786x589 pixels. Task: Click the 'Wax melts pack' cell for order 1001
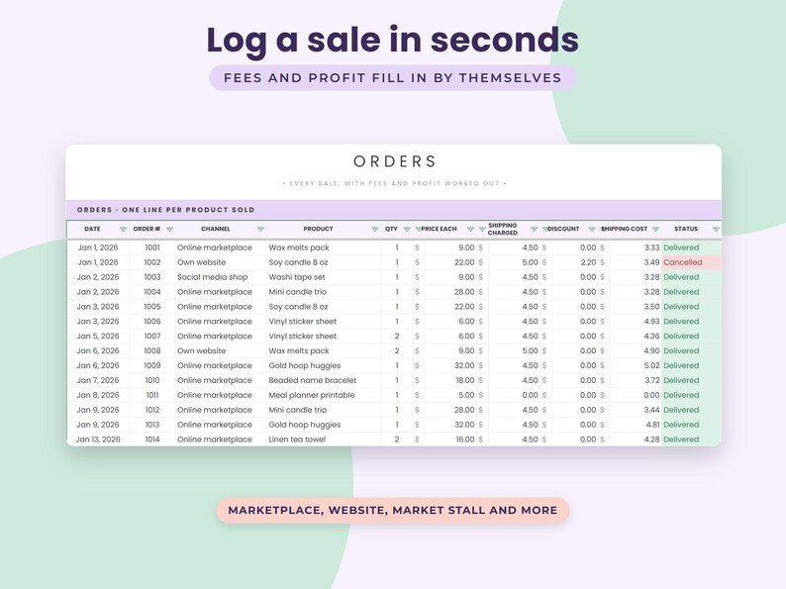pyautogui.click(x=324, y=247)
